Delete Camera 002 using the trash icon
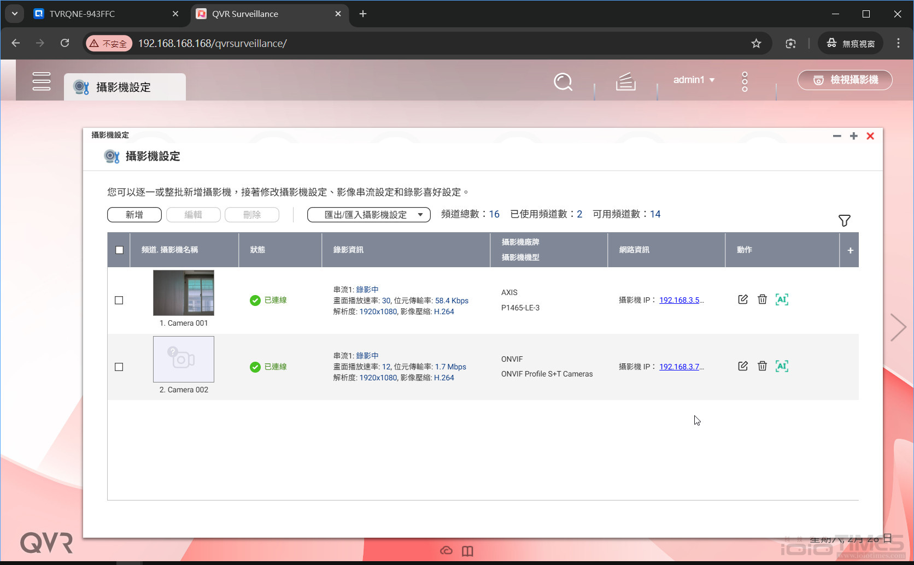Screen dimensions: 914x565 [762, 366]
